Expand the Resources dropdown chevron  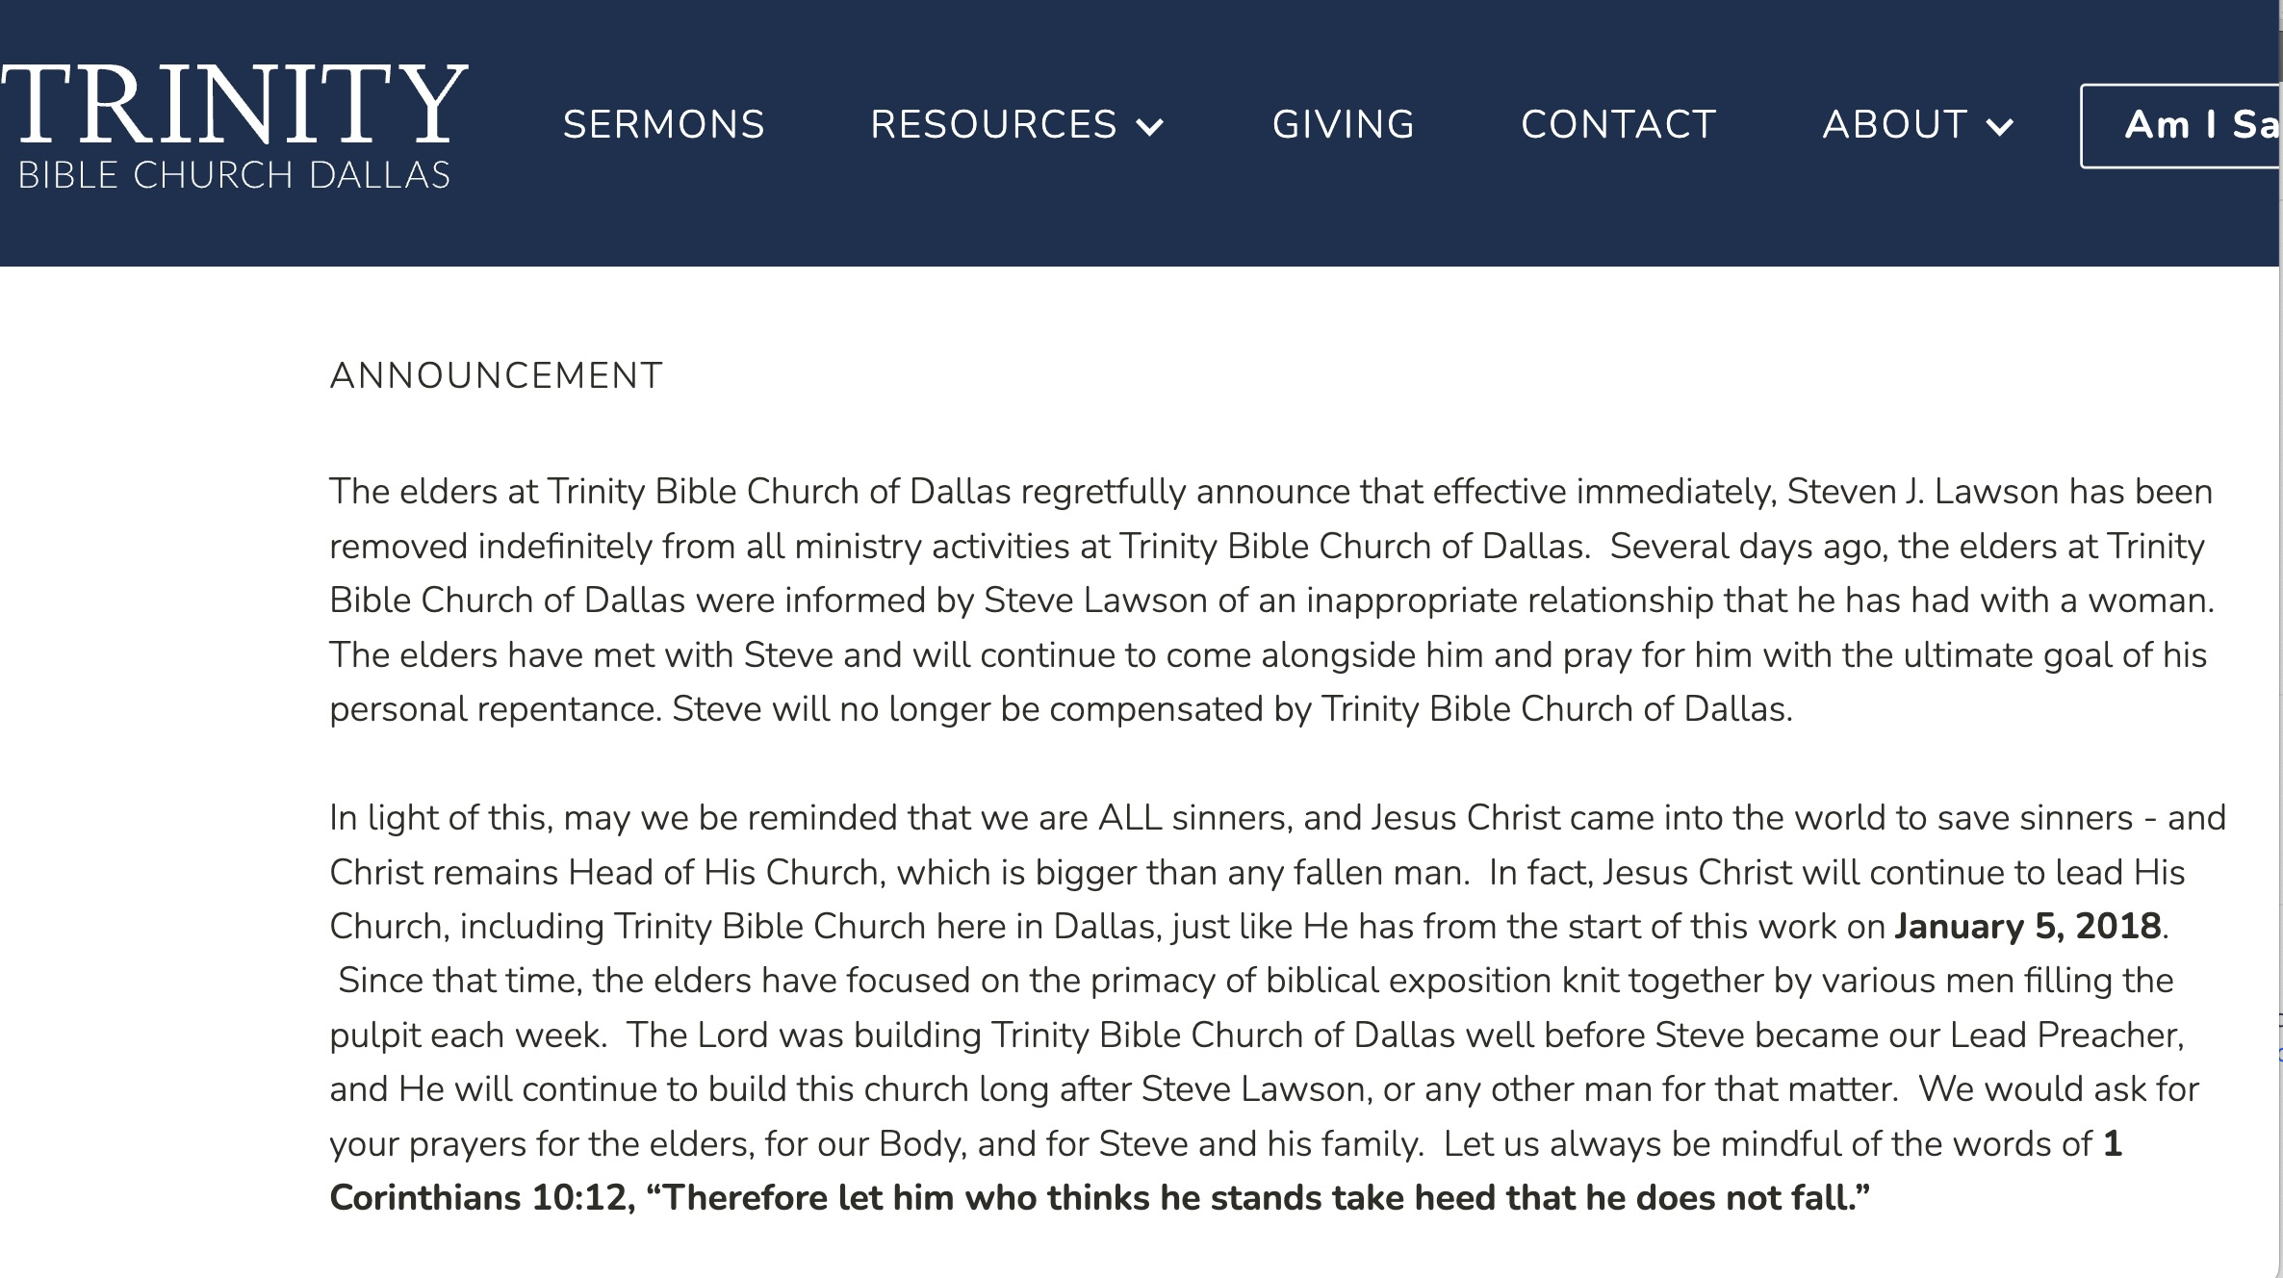click(x=1150, y=127)
